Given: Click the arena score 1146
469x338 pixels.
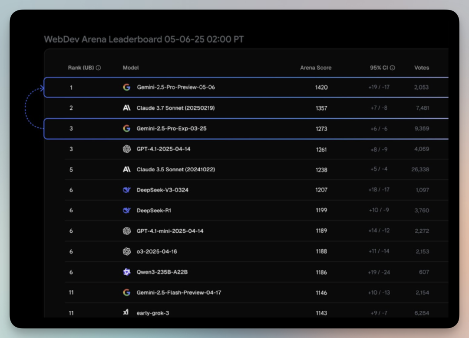Looking at the screenshot, I should pos(321,292).
